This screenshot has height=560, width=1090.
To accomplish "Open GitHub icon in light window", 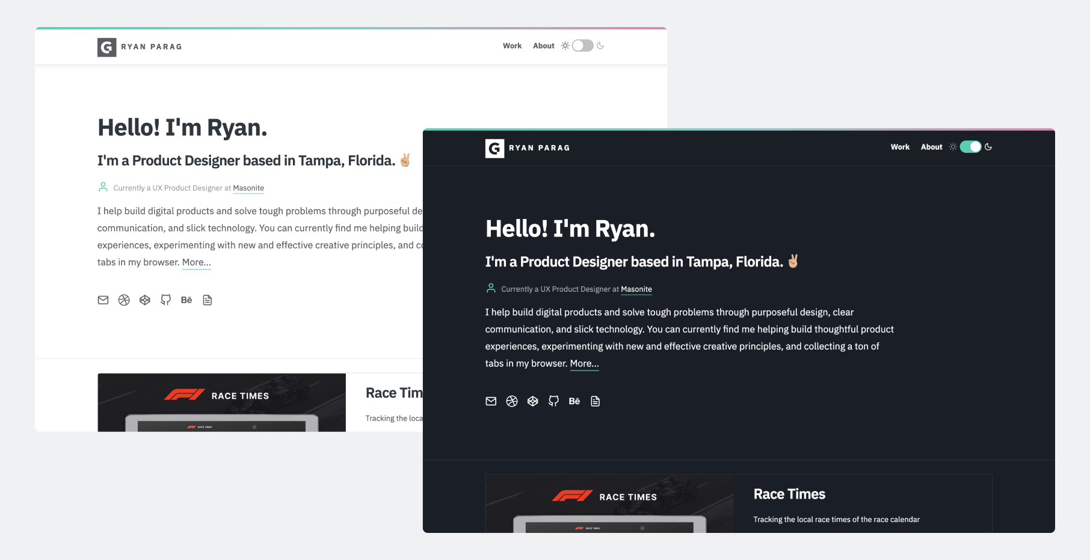I will [x=165, y=300].
